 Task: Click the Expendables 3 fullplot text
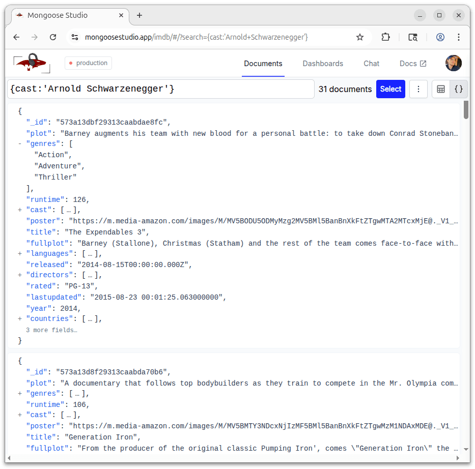pos(267,243)
